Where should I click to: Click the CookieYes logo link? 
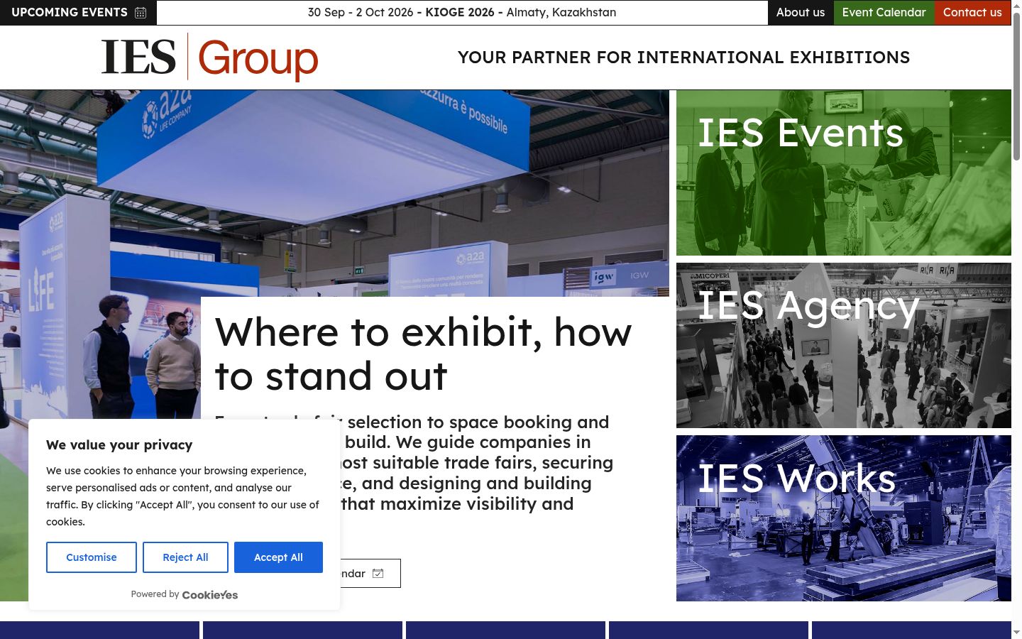pos(210,595)
